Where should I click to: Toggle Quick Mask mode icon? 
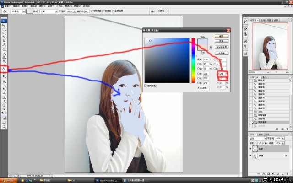click(x=4, y=122)
